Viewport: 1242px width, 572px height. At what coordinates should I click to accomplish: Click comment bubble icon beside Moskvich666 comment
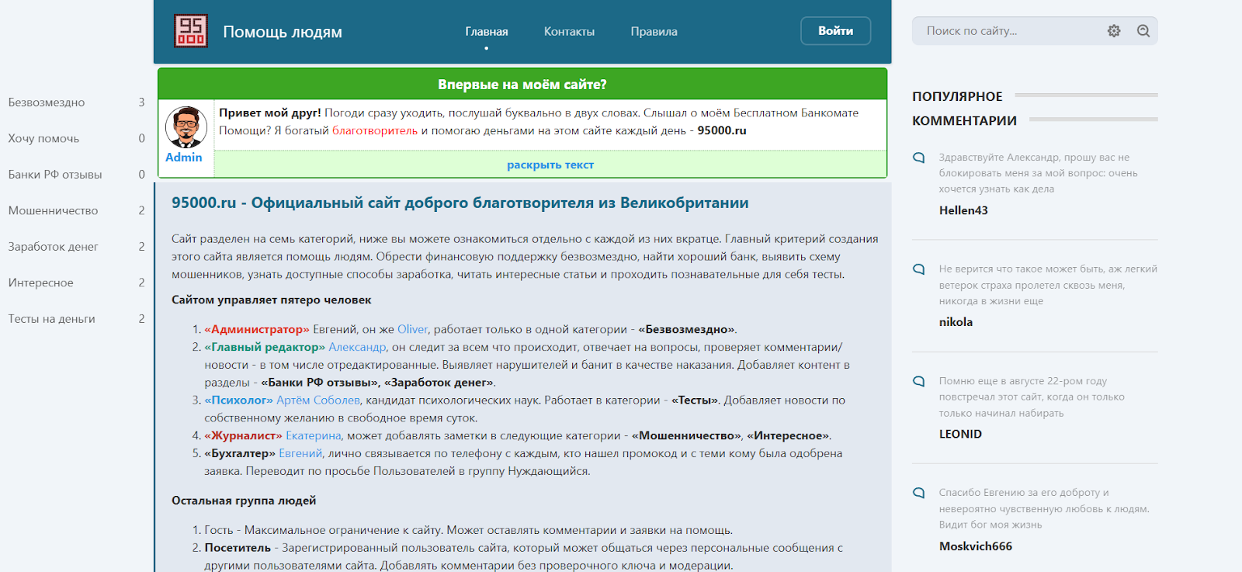pos(919,493)
